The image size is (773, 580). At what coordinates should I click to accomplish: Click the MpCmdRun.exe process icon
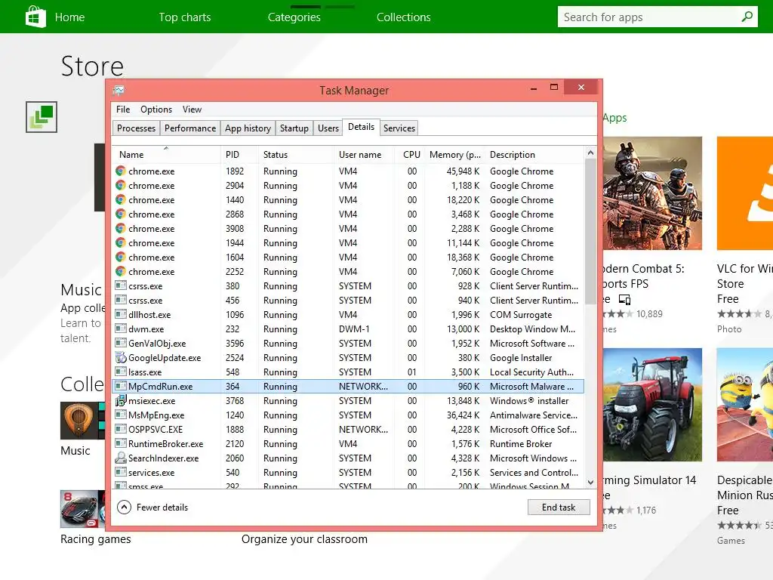pos(120,386)
